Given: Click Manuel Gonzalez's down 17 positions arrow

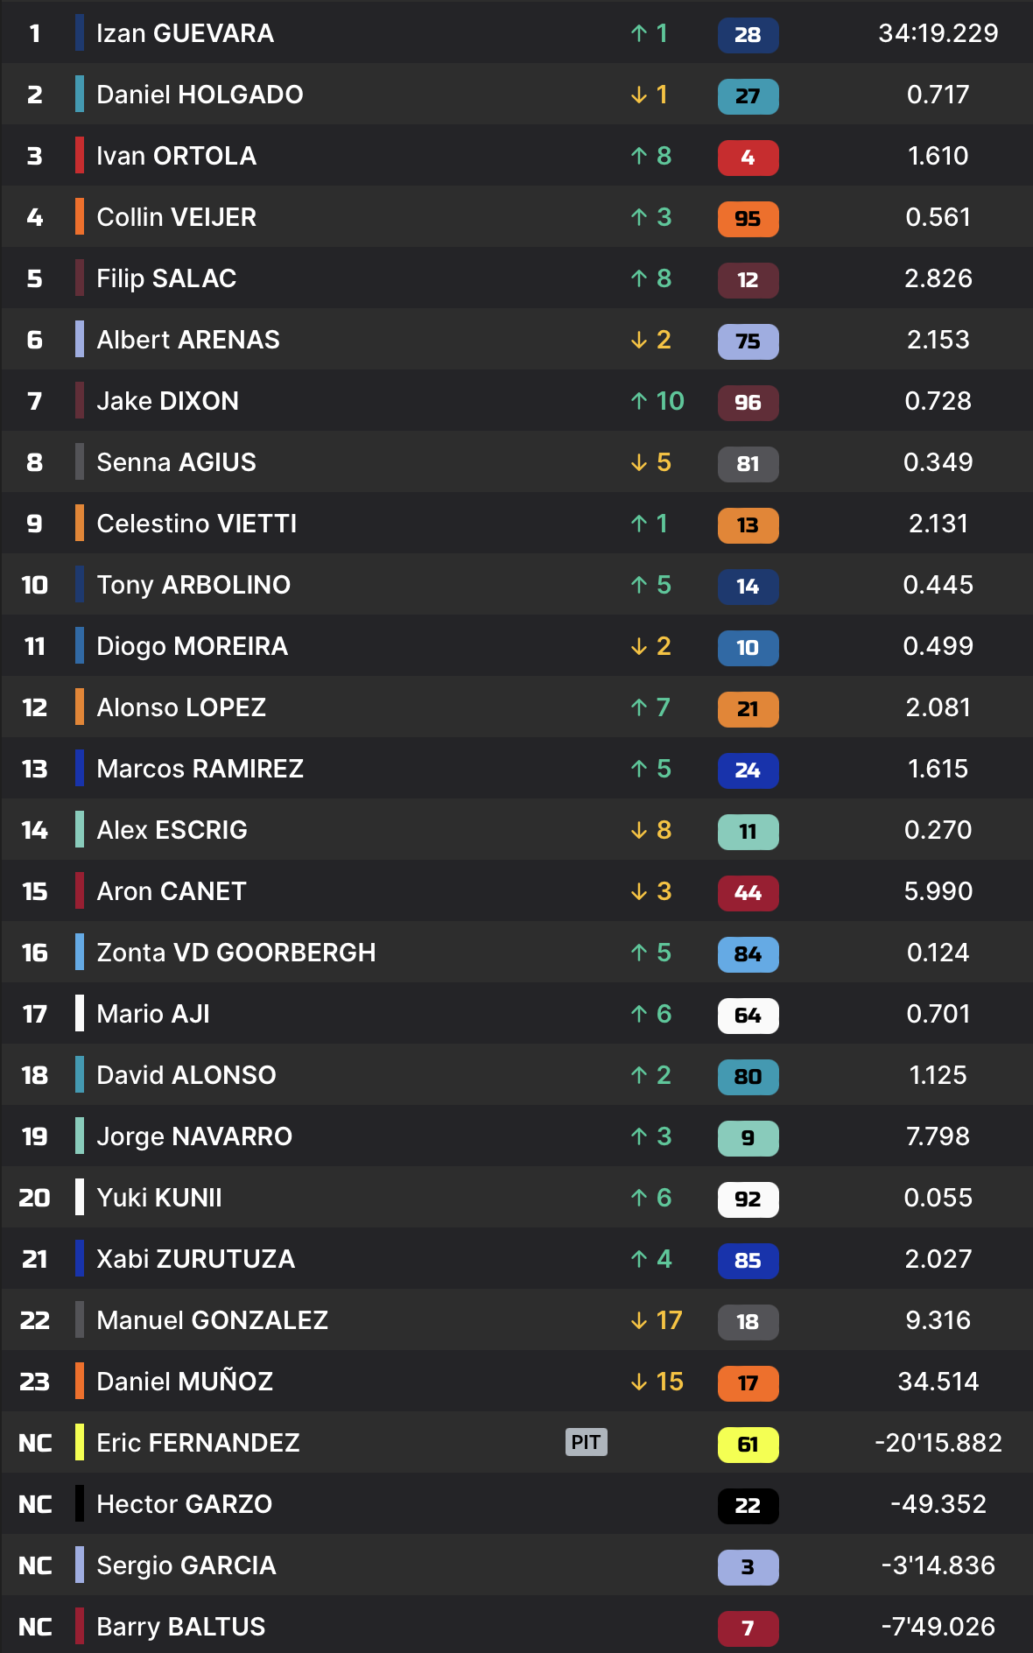Looking at the screenshot, I should pyautogui.click(x=640, y=1320).
